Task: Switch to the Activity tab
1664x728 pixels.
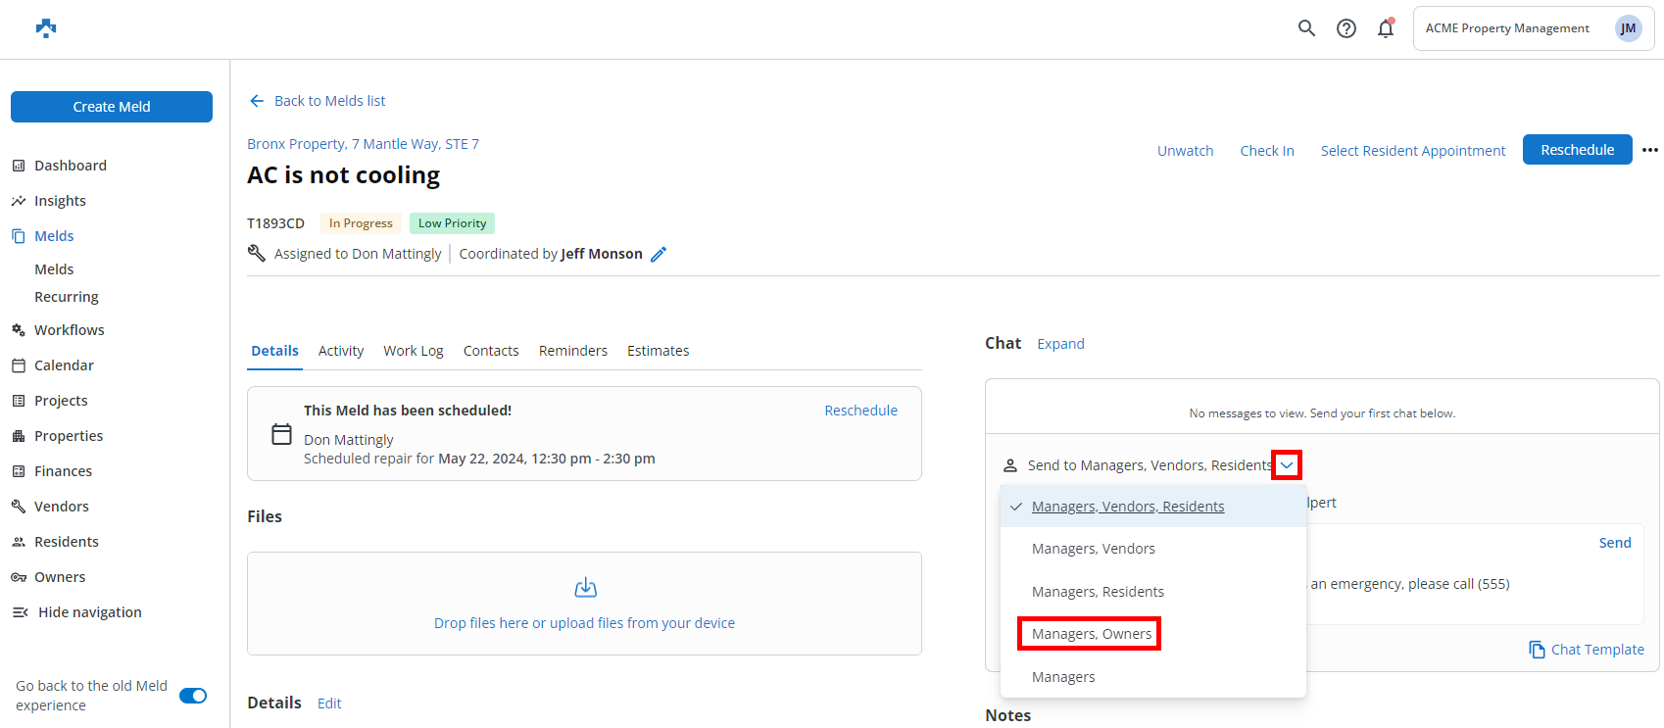Action: click(340, 351)
